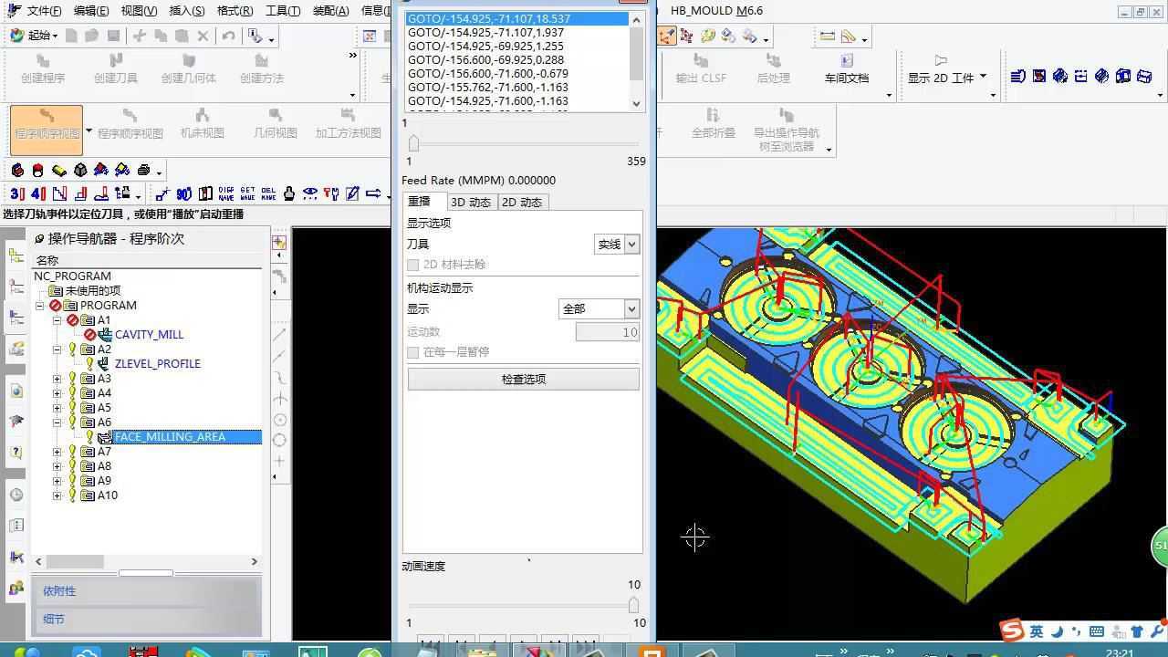Click the 动画速度 animation speed slider handle
Viewport: 1168px width, 657px height.
click(633, 605)
